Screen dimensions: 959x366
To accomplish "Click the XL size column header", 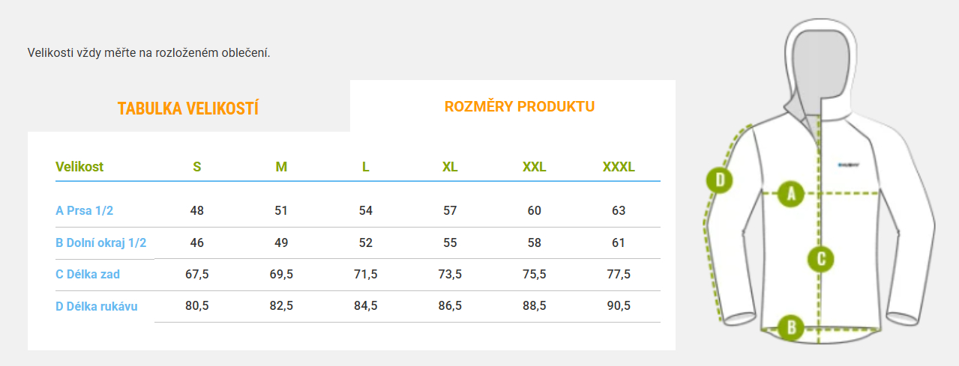I will point(450,167).
